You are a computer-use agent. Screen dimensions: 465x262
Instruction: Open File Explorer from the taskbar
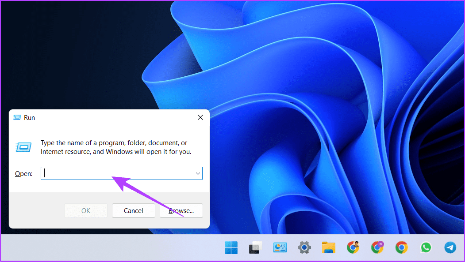click(x=328, y=247)
